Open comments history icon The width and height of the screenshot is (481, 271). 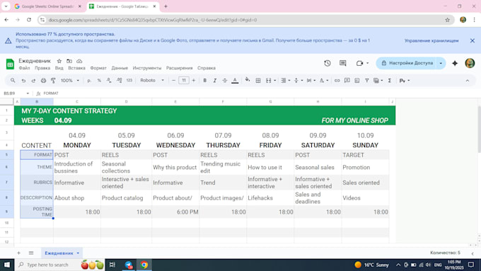(x=343, y=63)
